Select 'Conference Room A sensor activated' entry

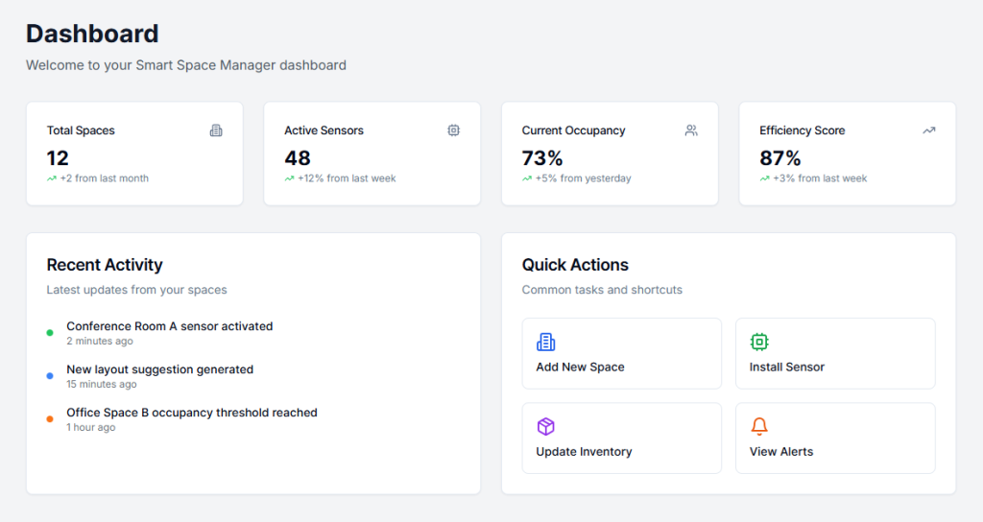[x=169, y=326]
